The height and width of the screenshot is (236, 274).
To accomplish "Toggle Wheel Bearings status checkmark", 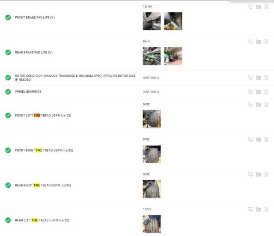I will (8, 92).
